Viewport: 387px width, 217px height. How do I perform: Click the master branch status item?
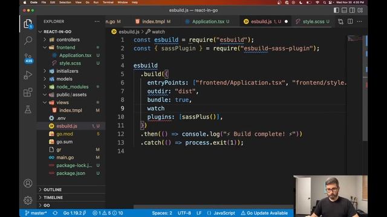[36, 213]
